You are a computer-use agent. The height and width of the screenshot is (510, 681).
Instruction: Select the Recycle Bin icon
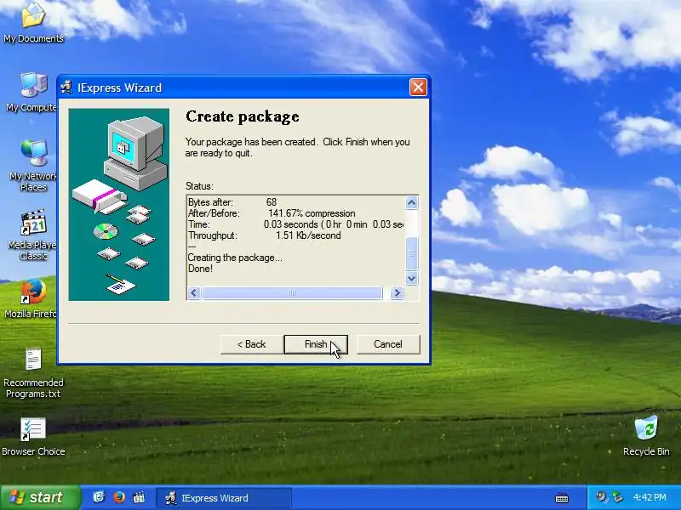coord(646,436)
